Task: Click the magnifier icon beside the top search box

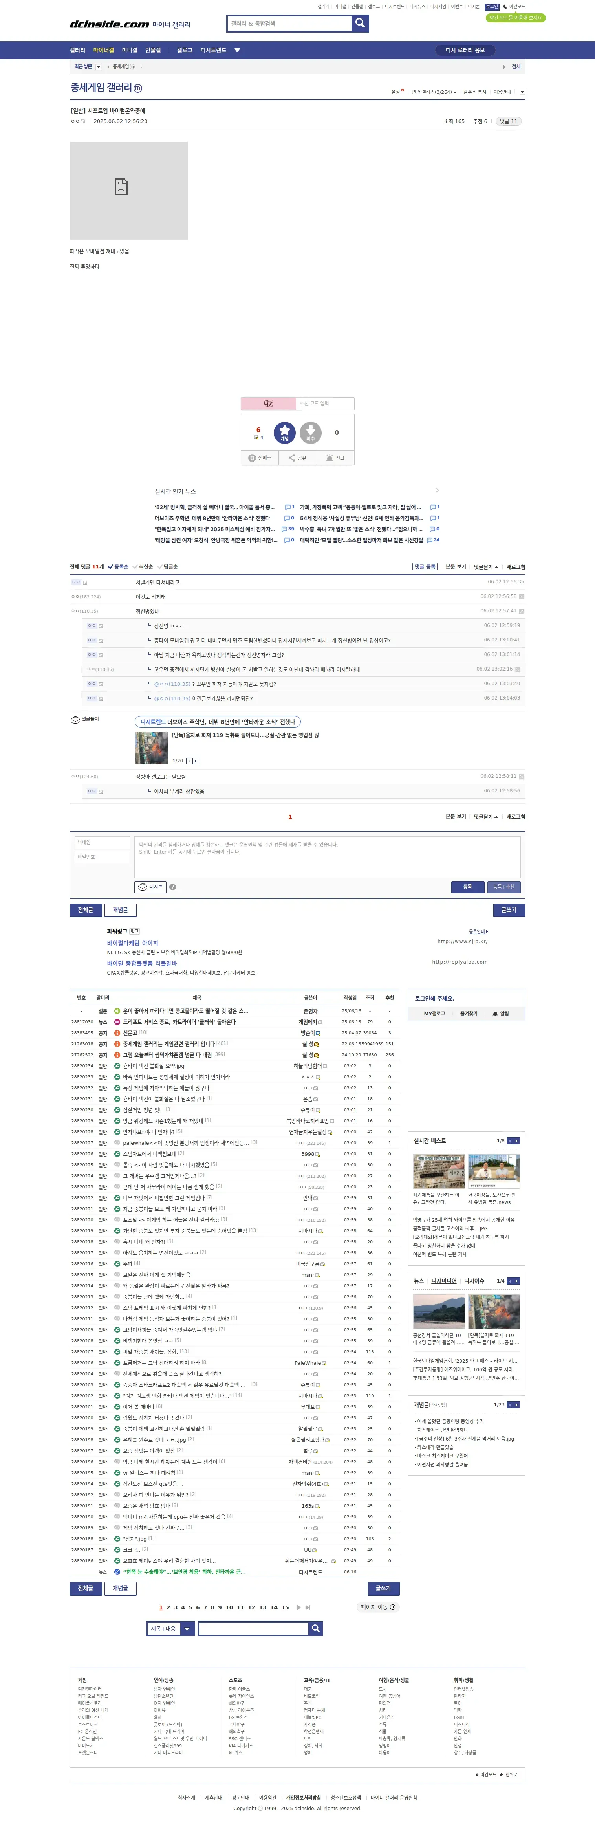Action: tap(361, 24)
